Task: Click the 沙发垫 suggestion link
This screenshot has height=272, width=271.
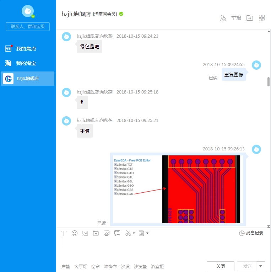Action: 140,266
